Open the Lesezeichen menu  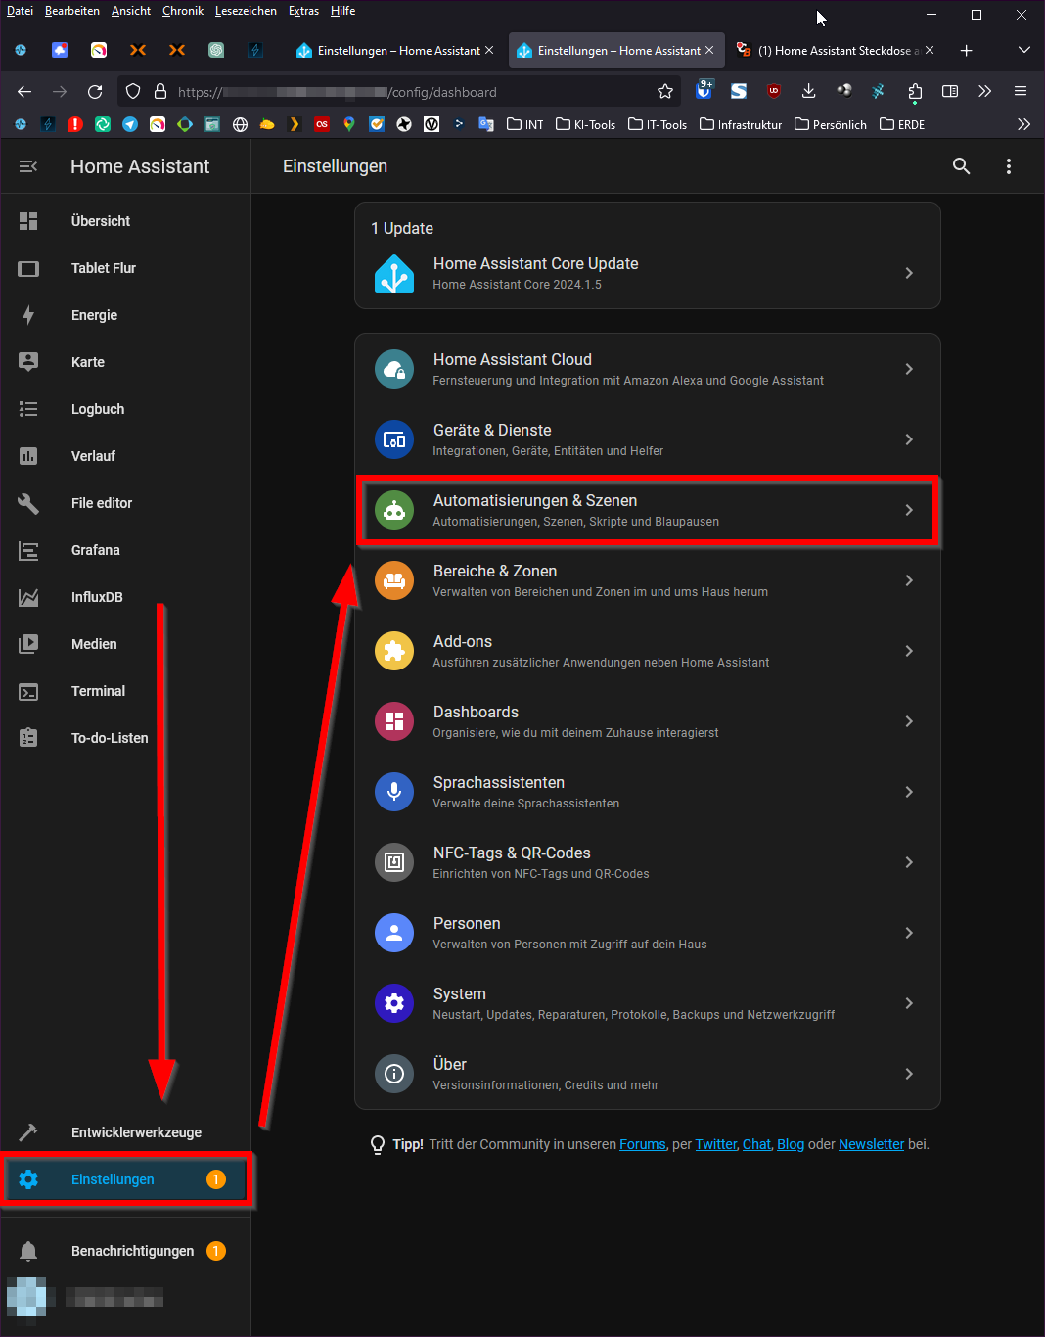[x=246, y=11]
